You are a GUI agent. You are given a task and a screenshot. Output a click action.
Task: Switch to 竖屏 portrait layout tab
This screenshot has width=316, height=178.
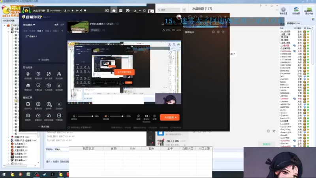(x=62, y=25)
